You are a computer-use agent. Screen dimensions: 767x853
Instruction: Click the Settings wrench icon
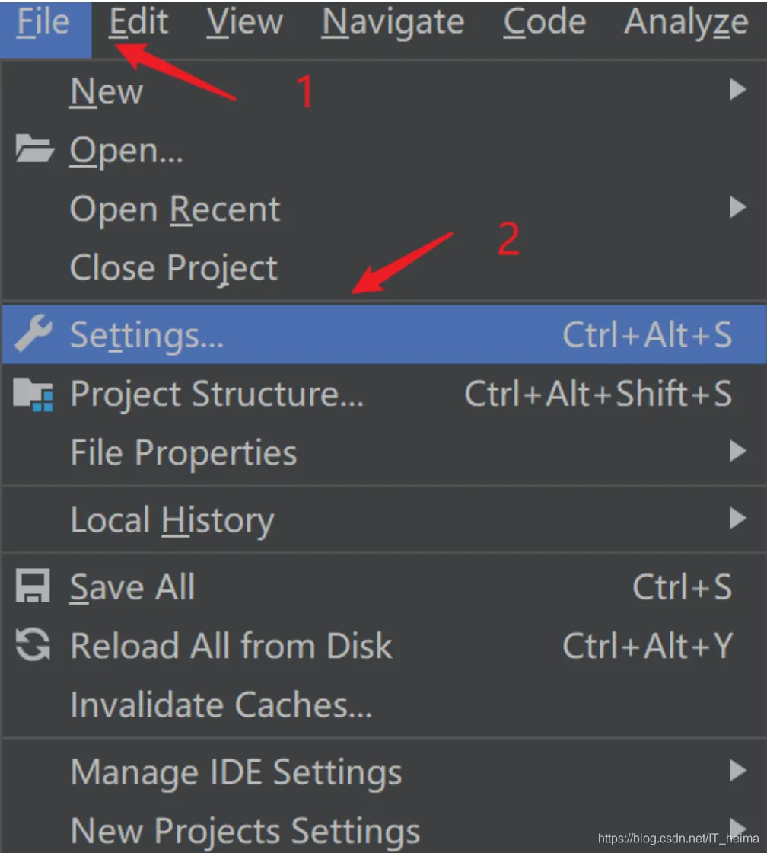pyautogui.click(x=33, y=334)
